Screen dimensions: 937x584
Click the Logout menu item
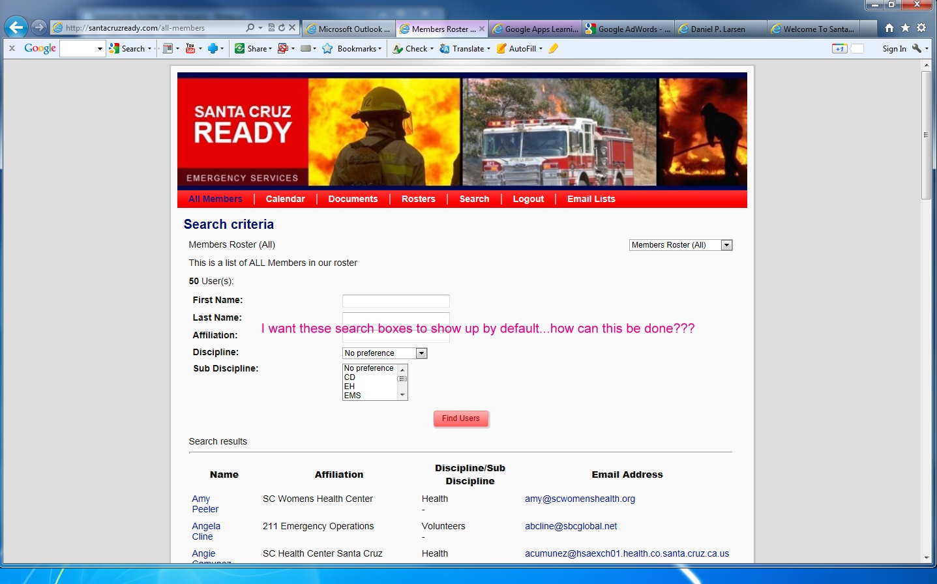point(528,199)
